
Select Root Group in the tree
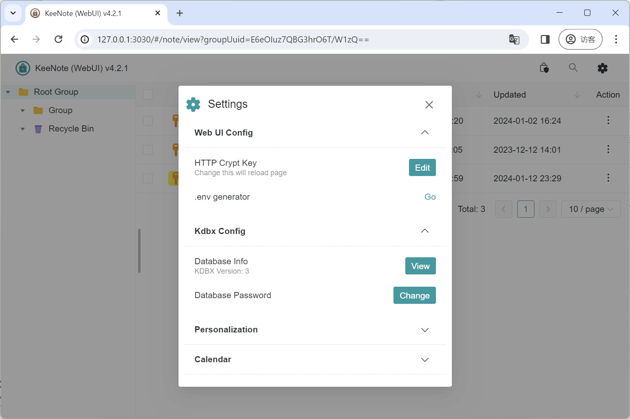[56, 92]
